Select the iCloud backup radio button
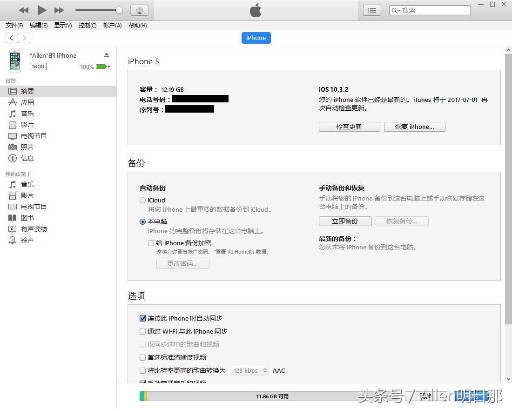Viewport: 512px width, 409px height. (x=142, y=200)
